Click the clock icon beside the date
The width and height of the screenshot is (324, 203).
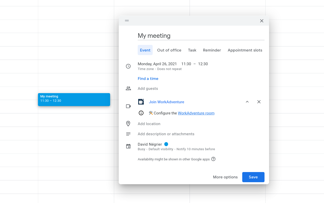click(x=128, y=66)
